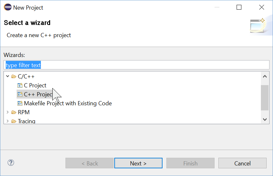Select C Project in the wizard list

point(35,85)
